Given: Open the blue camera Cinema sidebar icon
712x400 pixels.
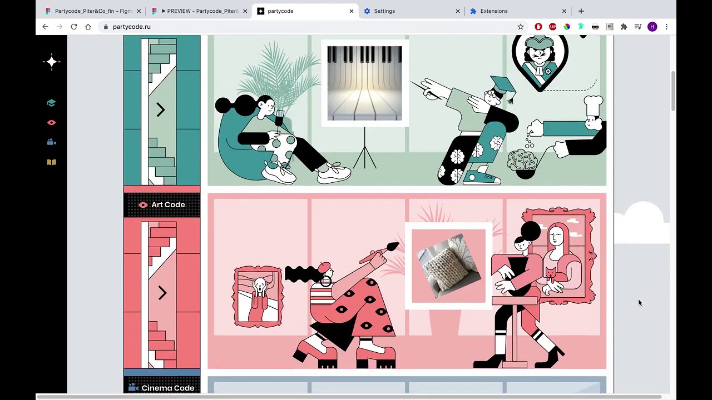Looking at the screenshot, I should point(51,142).
